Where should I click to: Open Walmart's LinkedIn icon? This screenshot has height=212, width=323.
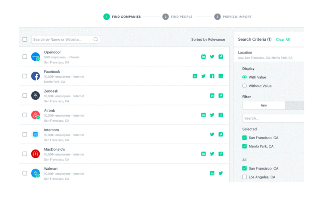(x=212, y=173)
